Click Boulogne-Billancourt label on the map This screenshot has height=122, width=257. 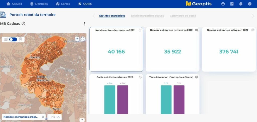(43, 78)
